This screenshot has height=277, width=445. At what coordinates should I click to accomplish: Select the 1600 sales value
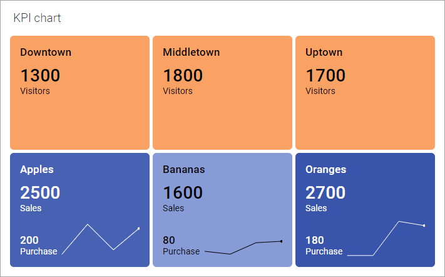pyautogui.click(x=183, y=193)
